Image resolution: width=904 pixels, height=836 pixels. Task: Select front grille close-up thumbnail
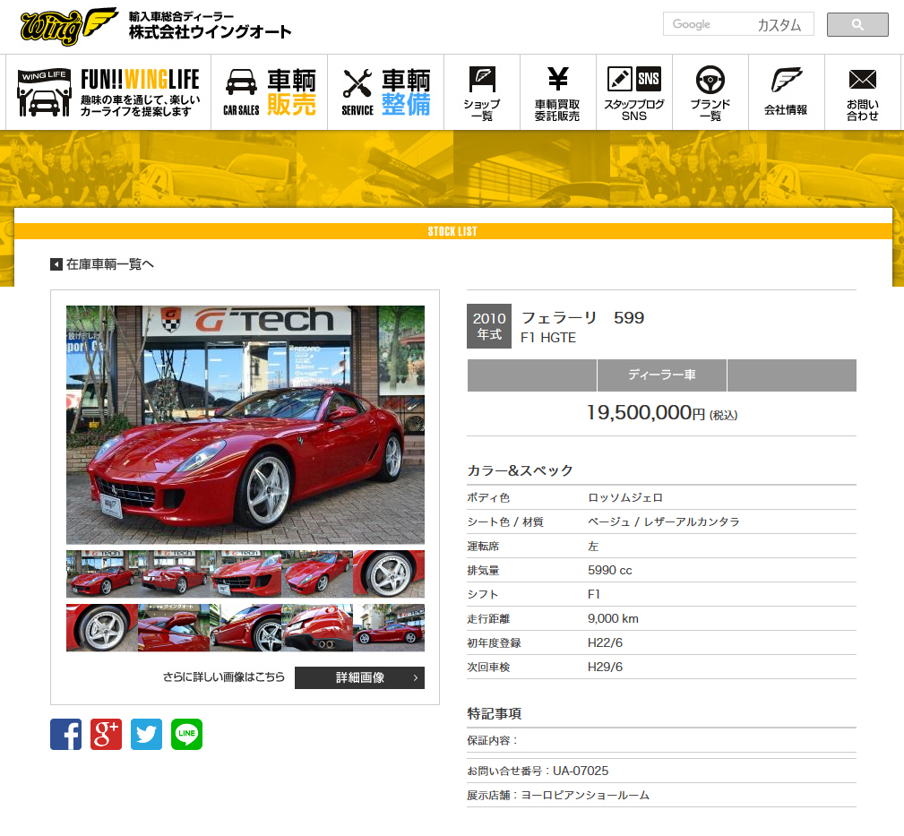point(245,573)
